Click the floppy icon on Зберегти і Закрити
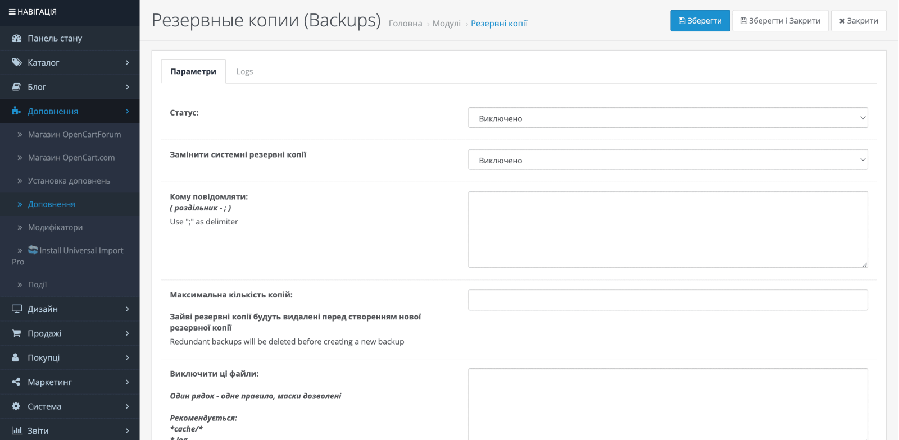899x440 pixels. (x=744, y=21)
